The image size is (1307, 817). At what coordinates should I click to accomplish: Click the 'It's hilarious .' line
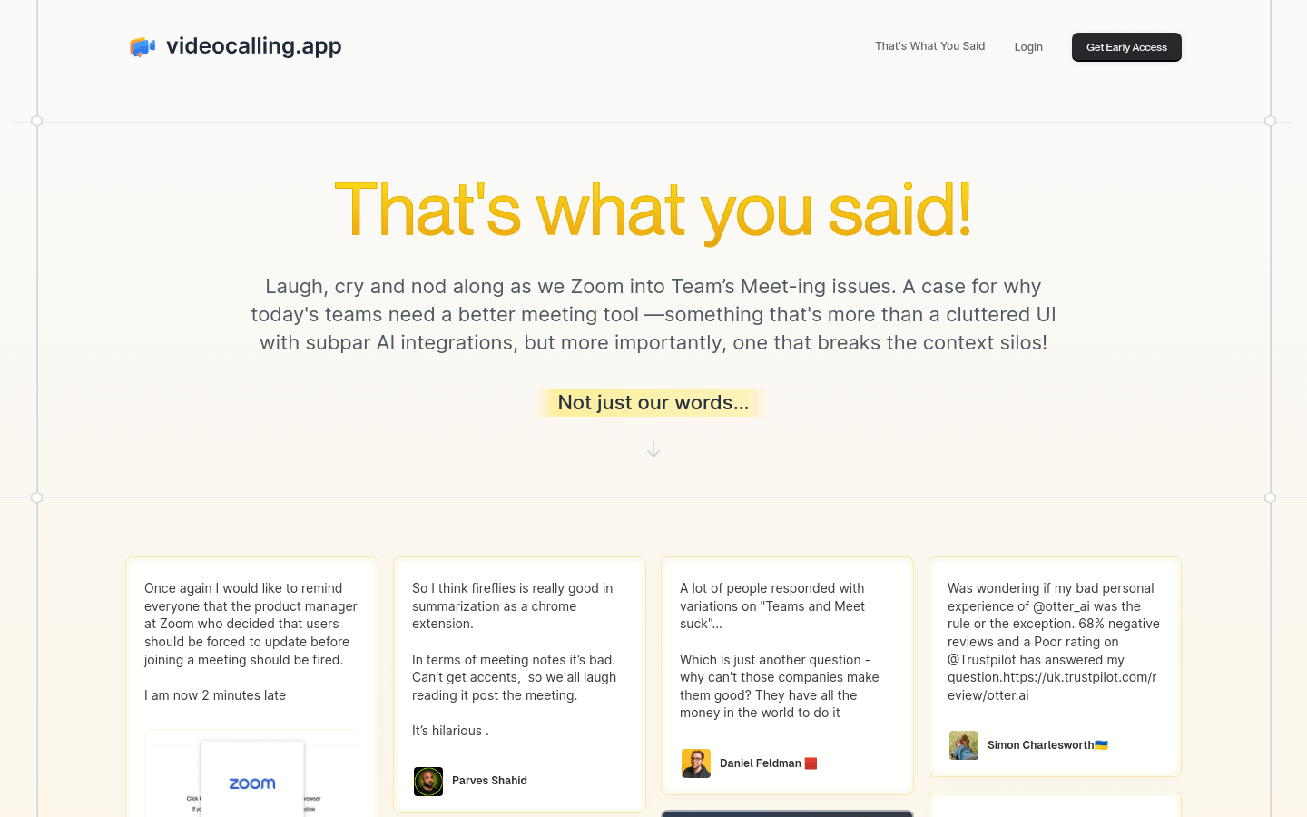(x=450, y=731)
